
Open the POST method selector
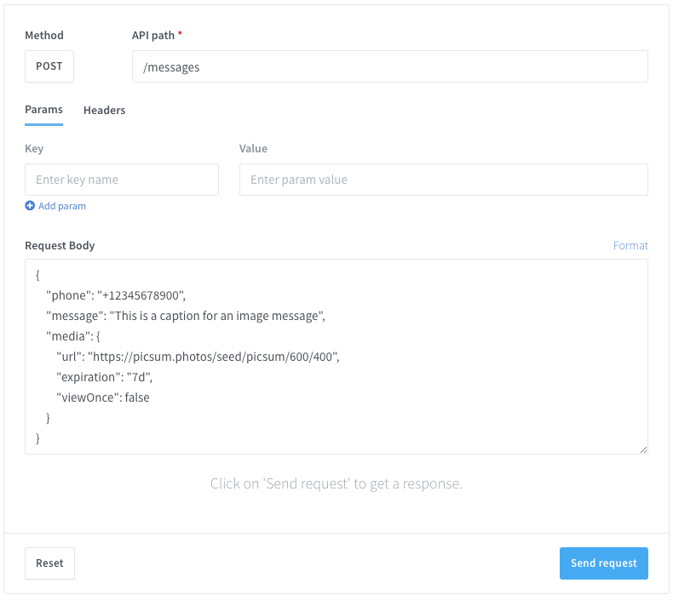click(49, 66)
